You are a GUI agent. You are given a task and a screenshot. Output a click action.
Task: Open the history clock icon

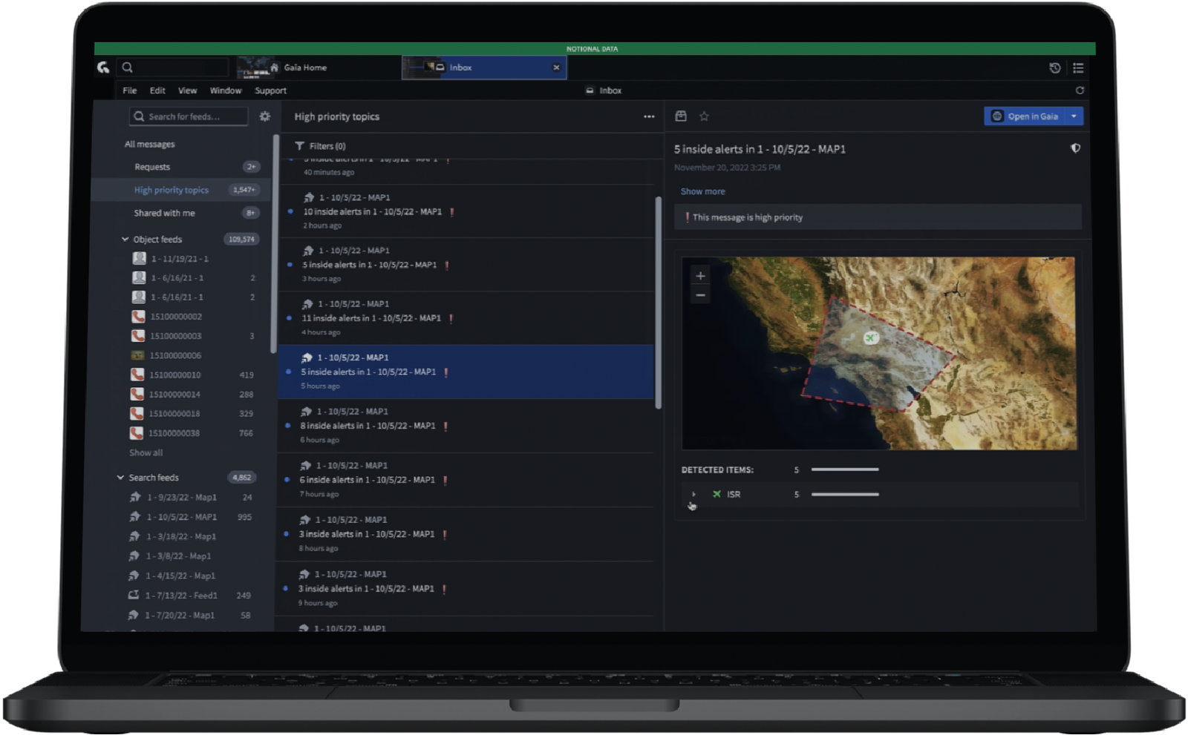point(1055,67)
